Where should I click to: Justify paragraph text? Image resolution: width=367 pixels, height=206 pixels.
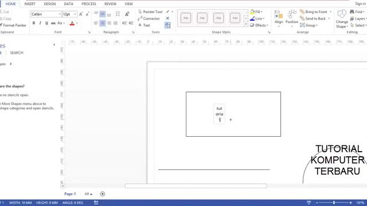115,23
